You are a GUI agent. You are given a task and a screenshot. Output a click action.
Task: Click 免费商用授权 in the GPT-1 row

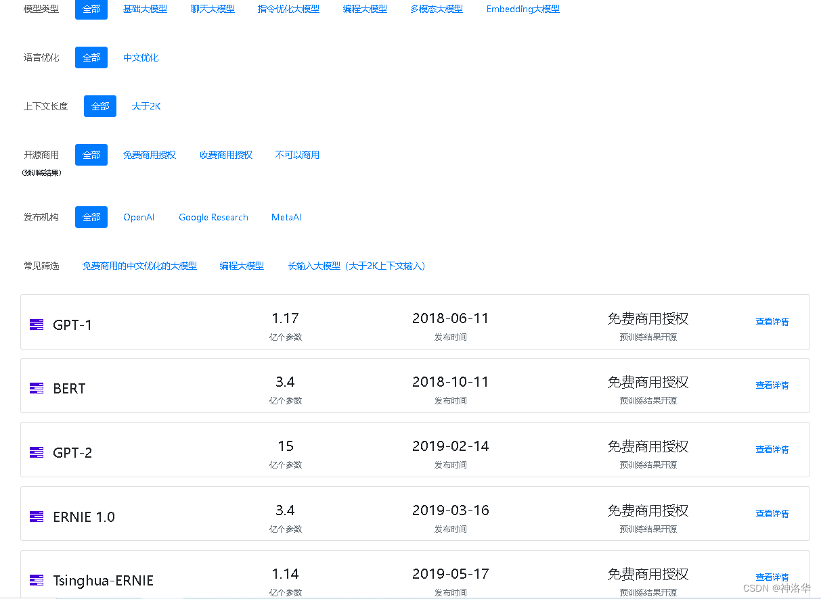pyautogui.click(x=648, y=318)
